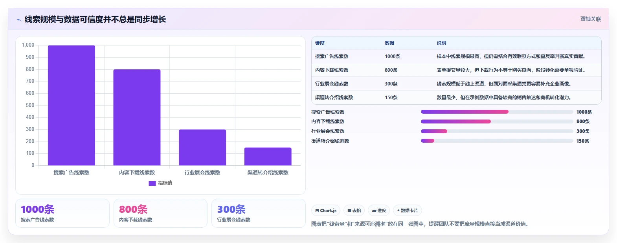Image resolution: width=617 pixels, height=243 pixels.
Task: Click the 1000条 value in the table
Action: click(393, 56)
